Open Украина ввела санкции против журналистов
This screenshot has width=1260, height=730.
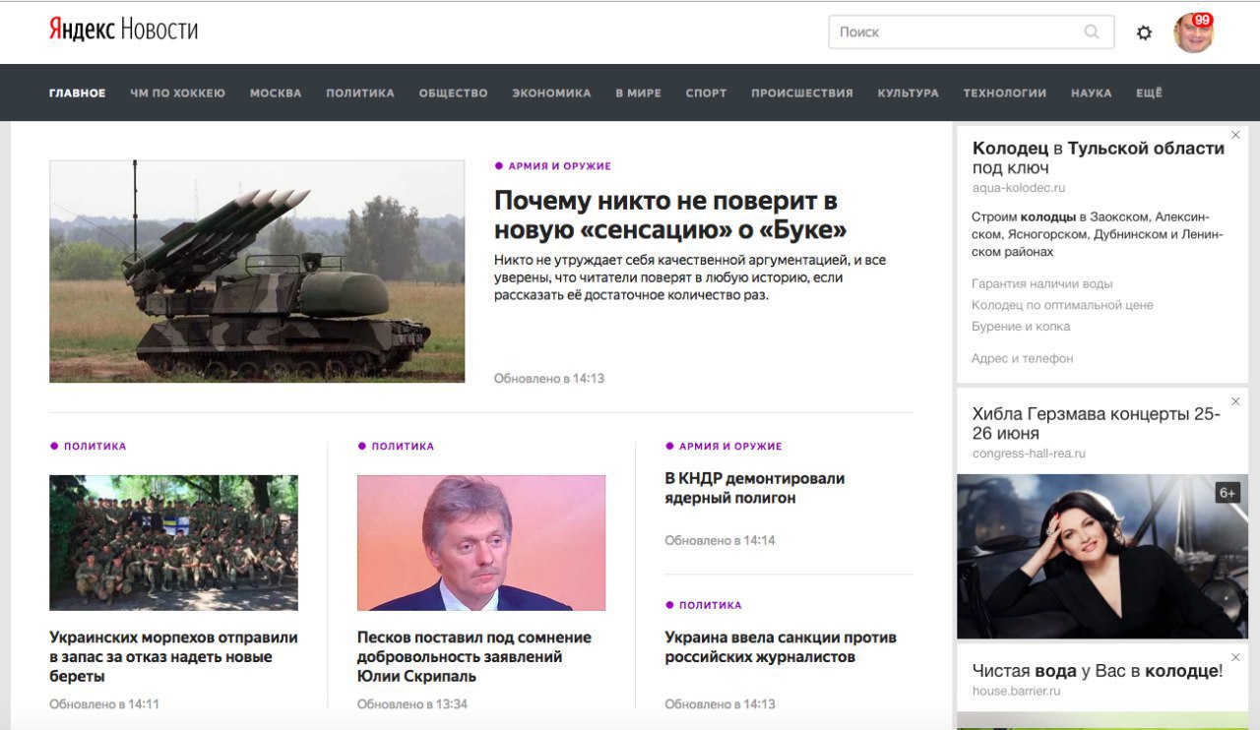point(780,647)
